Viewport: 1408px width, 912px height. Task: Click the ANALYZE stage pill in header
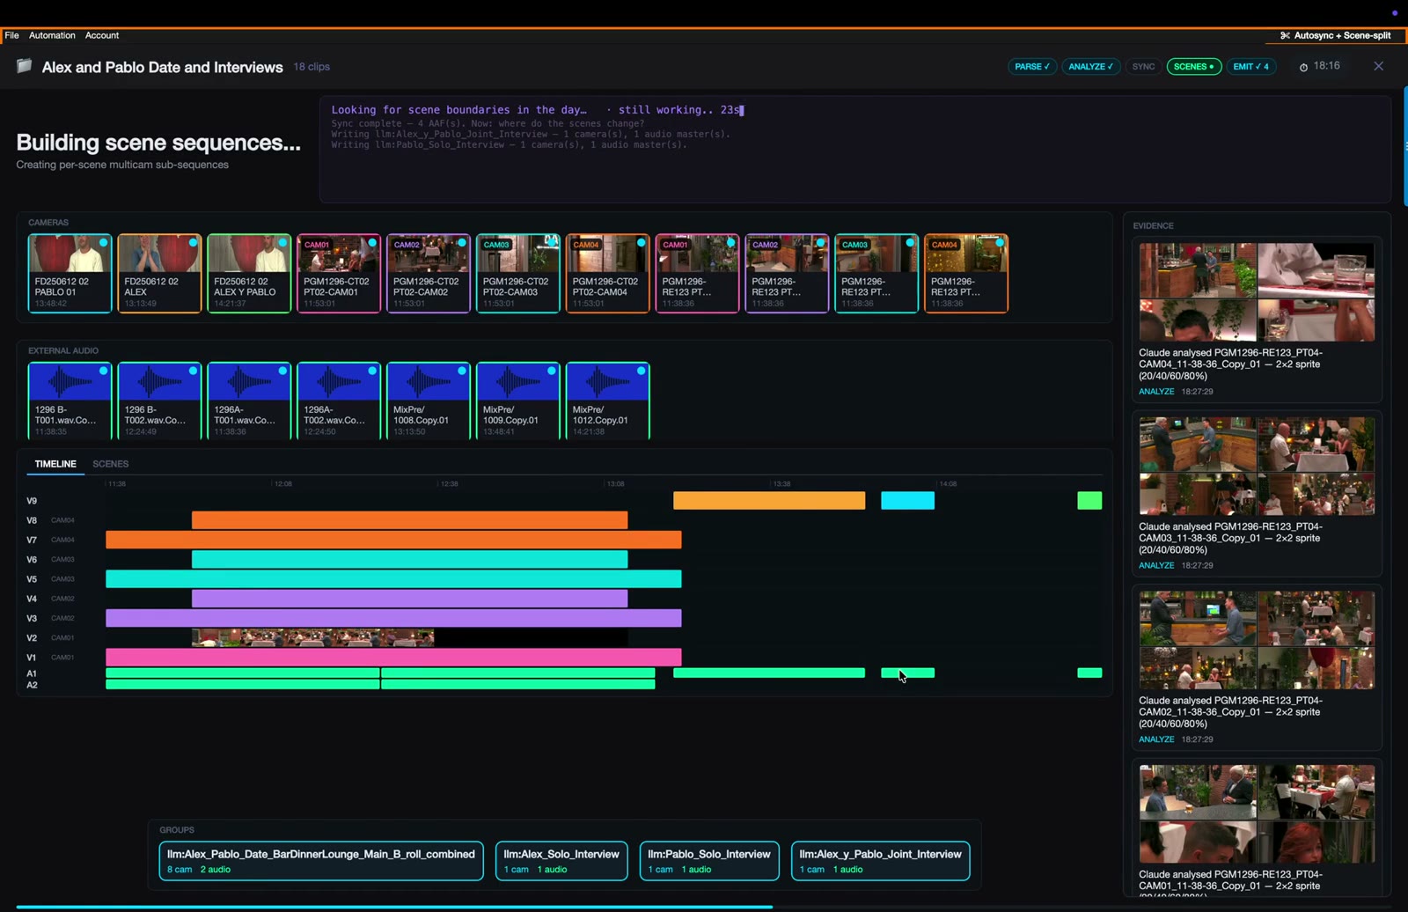coord(1090,67)
